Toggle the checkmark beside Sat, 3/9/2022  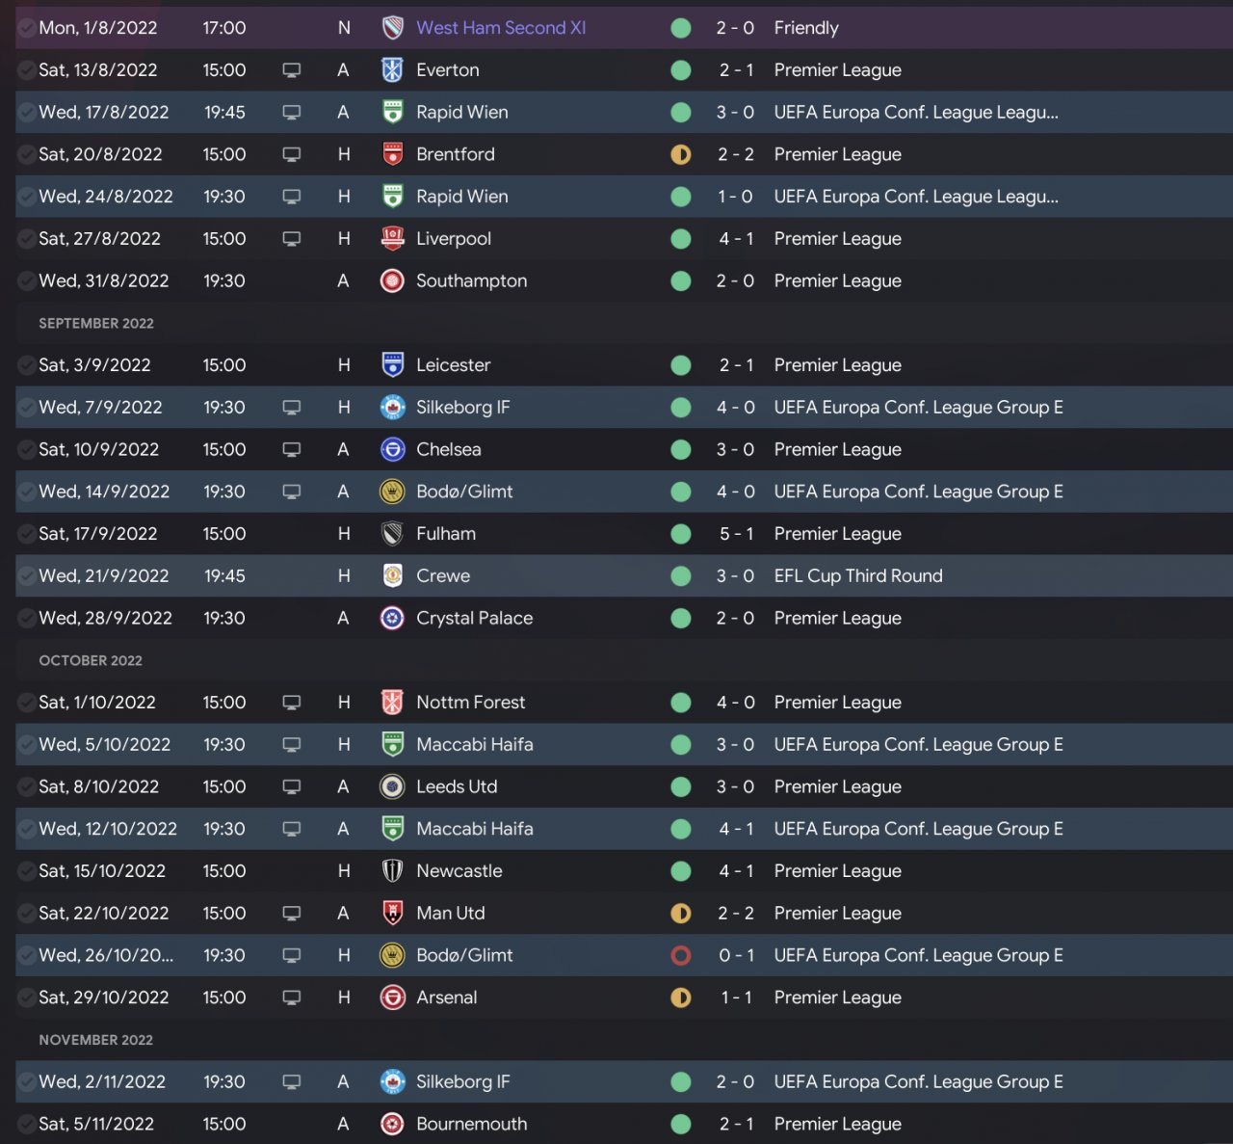coord(27,365)
